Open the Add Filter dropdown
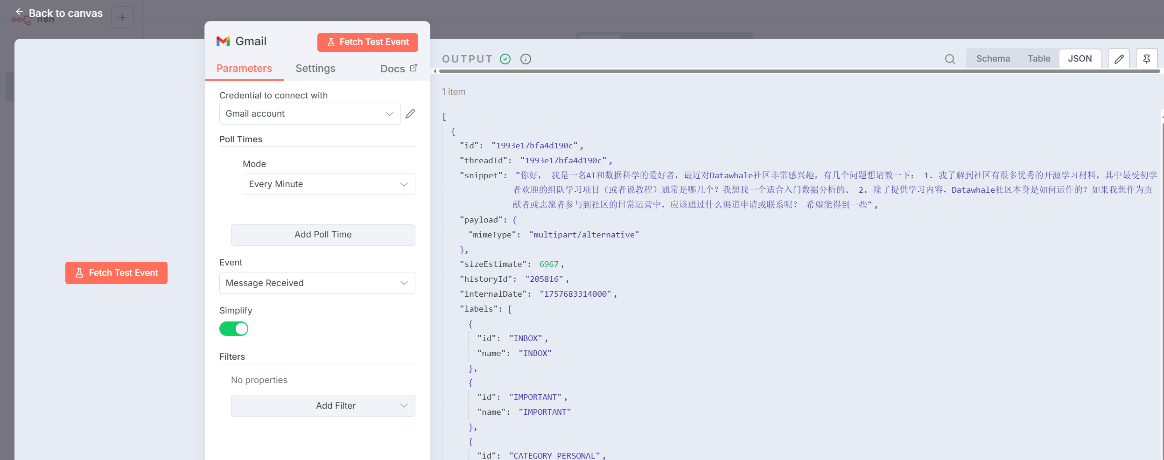Image resolution: width=1164 pixels, height=460 pixels. pos(323,406)
